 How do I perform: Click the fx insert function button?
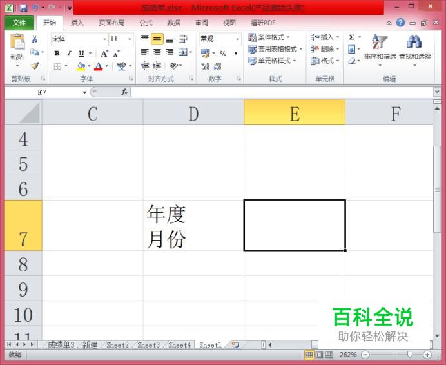click(x=124, y=92)
